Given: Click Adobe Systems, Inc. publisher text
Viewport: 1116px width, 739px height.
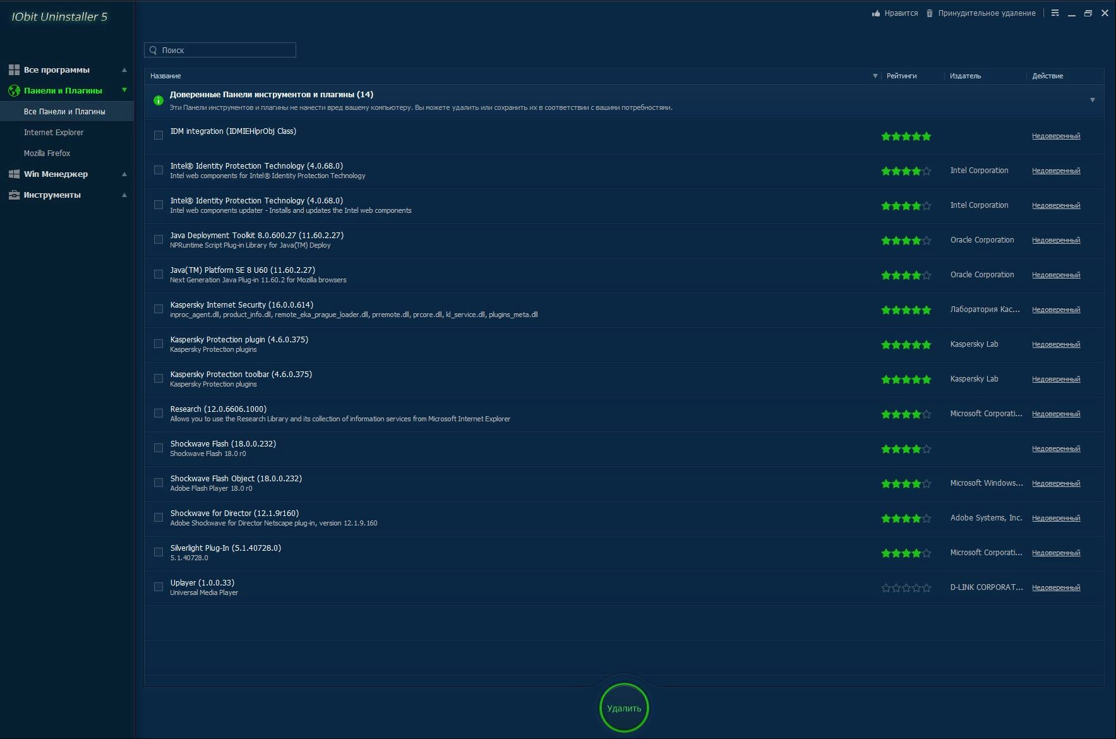Looking at the screenshot, I should pos(986,518).
